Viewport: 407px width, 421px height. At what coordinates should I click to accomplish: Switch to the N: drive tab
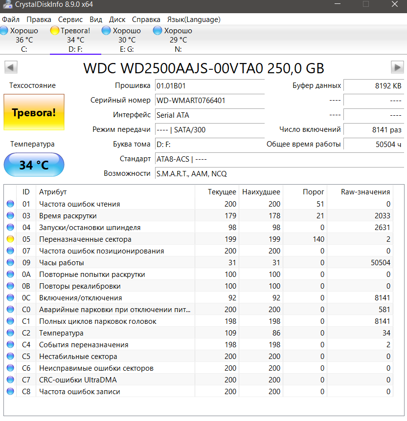(178, 40)
